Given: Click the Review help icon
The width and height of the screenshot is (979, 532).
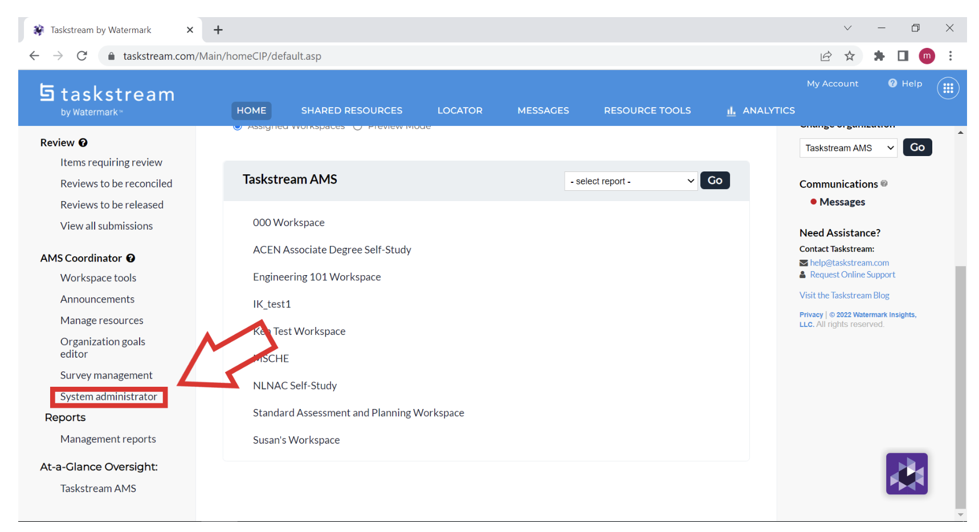Looking at the screenshot, I should click(83, 142).
